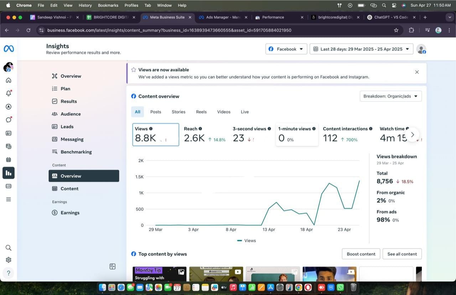Reload the page in Chrome

point(28,30)
